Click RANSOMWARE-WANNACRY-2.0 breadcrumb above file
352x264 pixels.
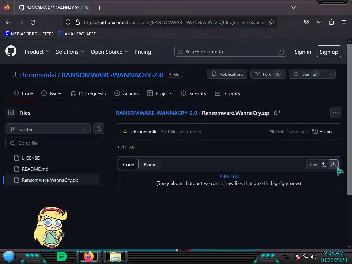[x=156, y=113]
